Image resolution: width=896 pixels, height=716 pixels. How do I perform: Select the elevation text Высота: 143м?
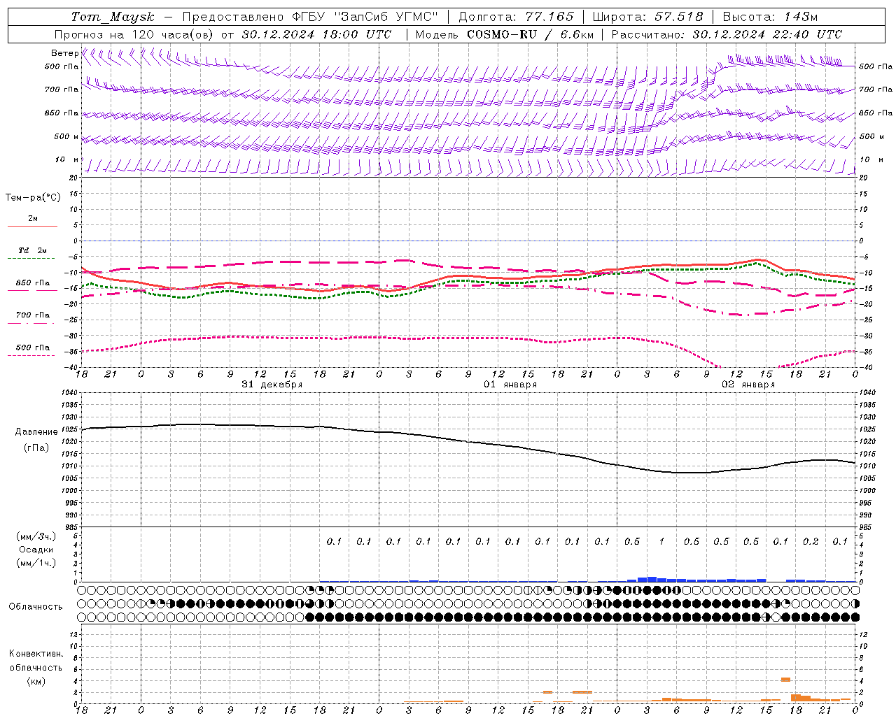(770, 17)
